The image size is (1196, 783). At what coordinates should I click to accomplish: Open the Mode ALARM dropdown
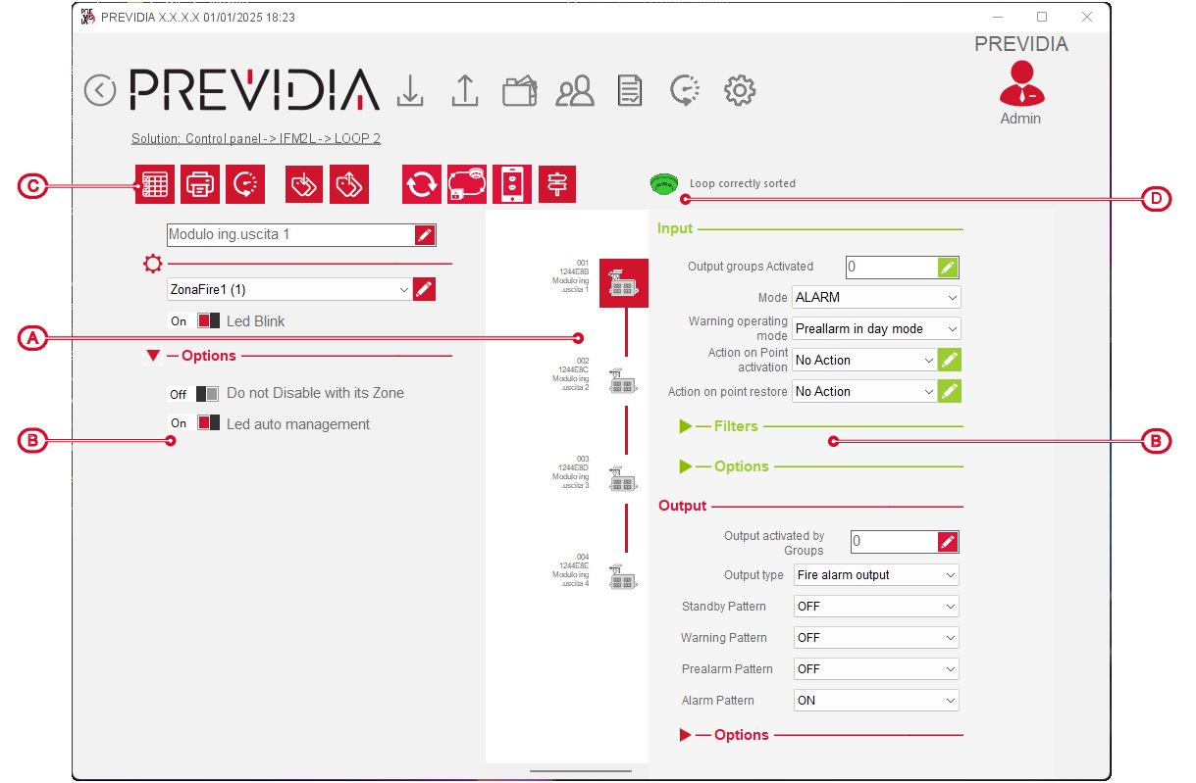[876, 298]
